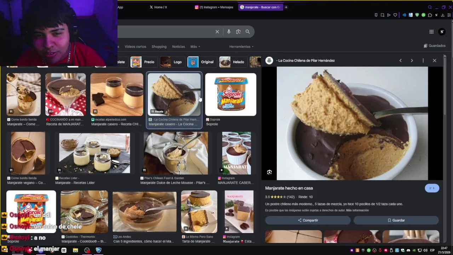
Task: Open the Videos cortos results tab
Action: [x=135, y=47]
